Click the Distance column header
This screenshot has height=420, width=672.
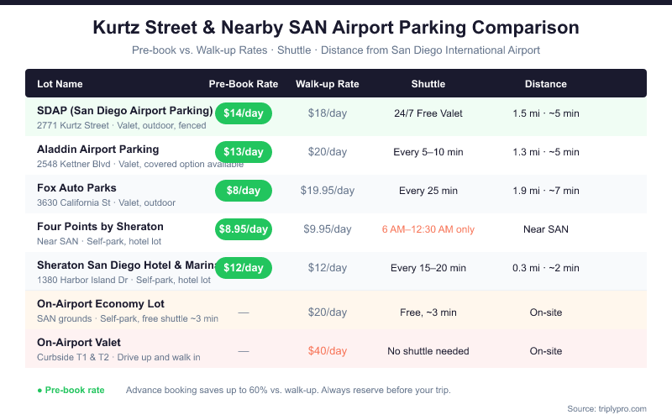click(546, 84)
